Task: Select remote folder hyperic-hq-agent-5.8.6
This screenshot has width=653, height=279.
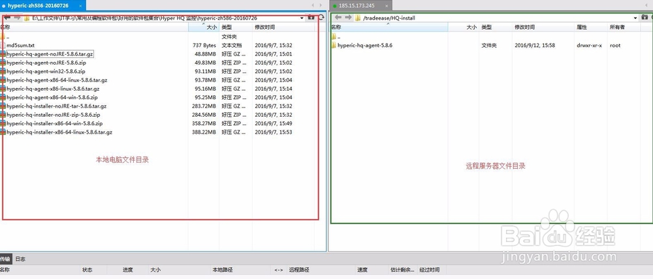Action: point(365,46)
